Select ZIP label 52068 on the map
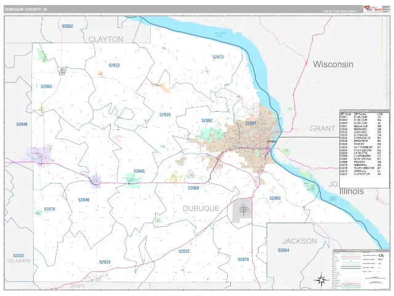 point(193,187)
